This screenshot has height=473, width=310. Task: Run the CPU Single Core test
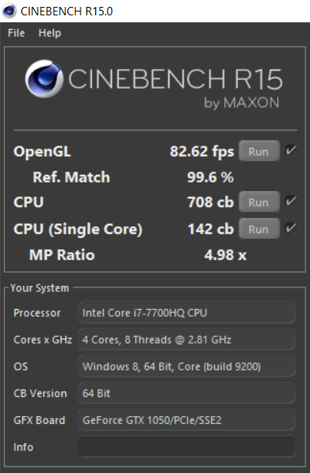259,229
